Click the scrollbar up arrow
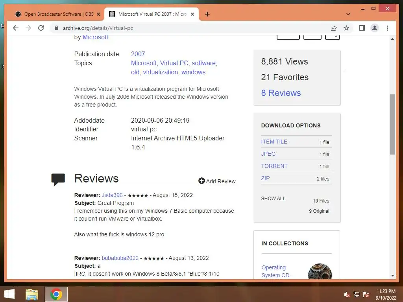 tap(392, 39)
